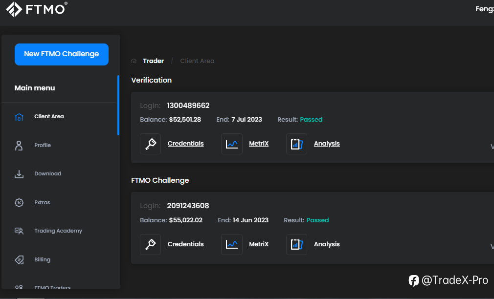494x299 pixels.
Task: Click Passed result for Verification account
Action: pyautogui.click(x=311, y=120)
